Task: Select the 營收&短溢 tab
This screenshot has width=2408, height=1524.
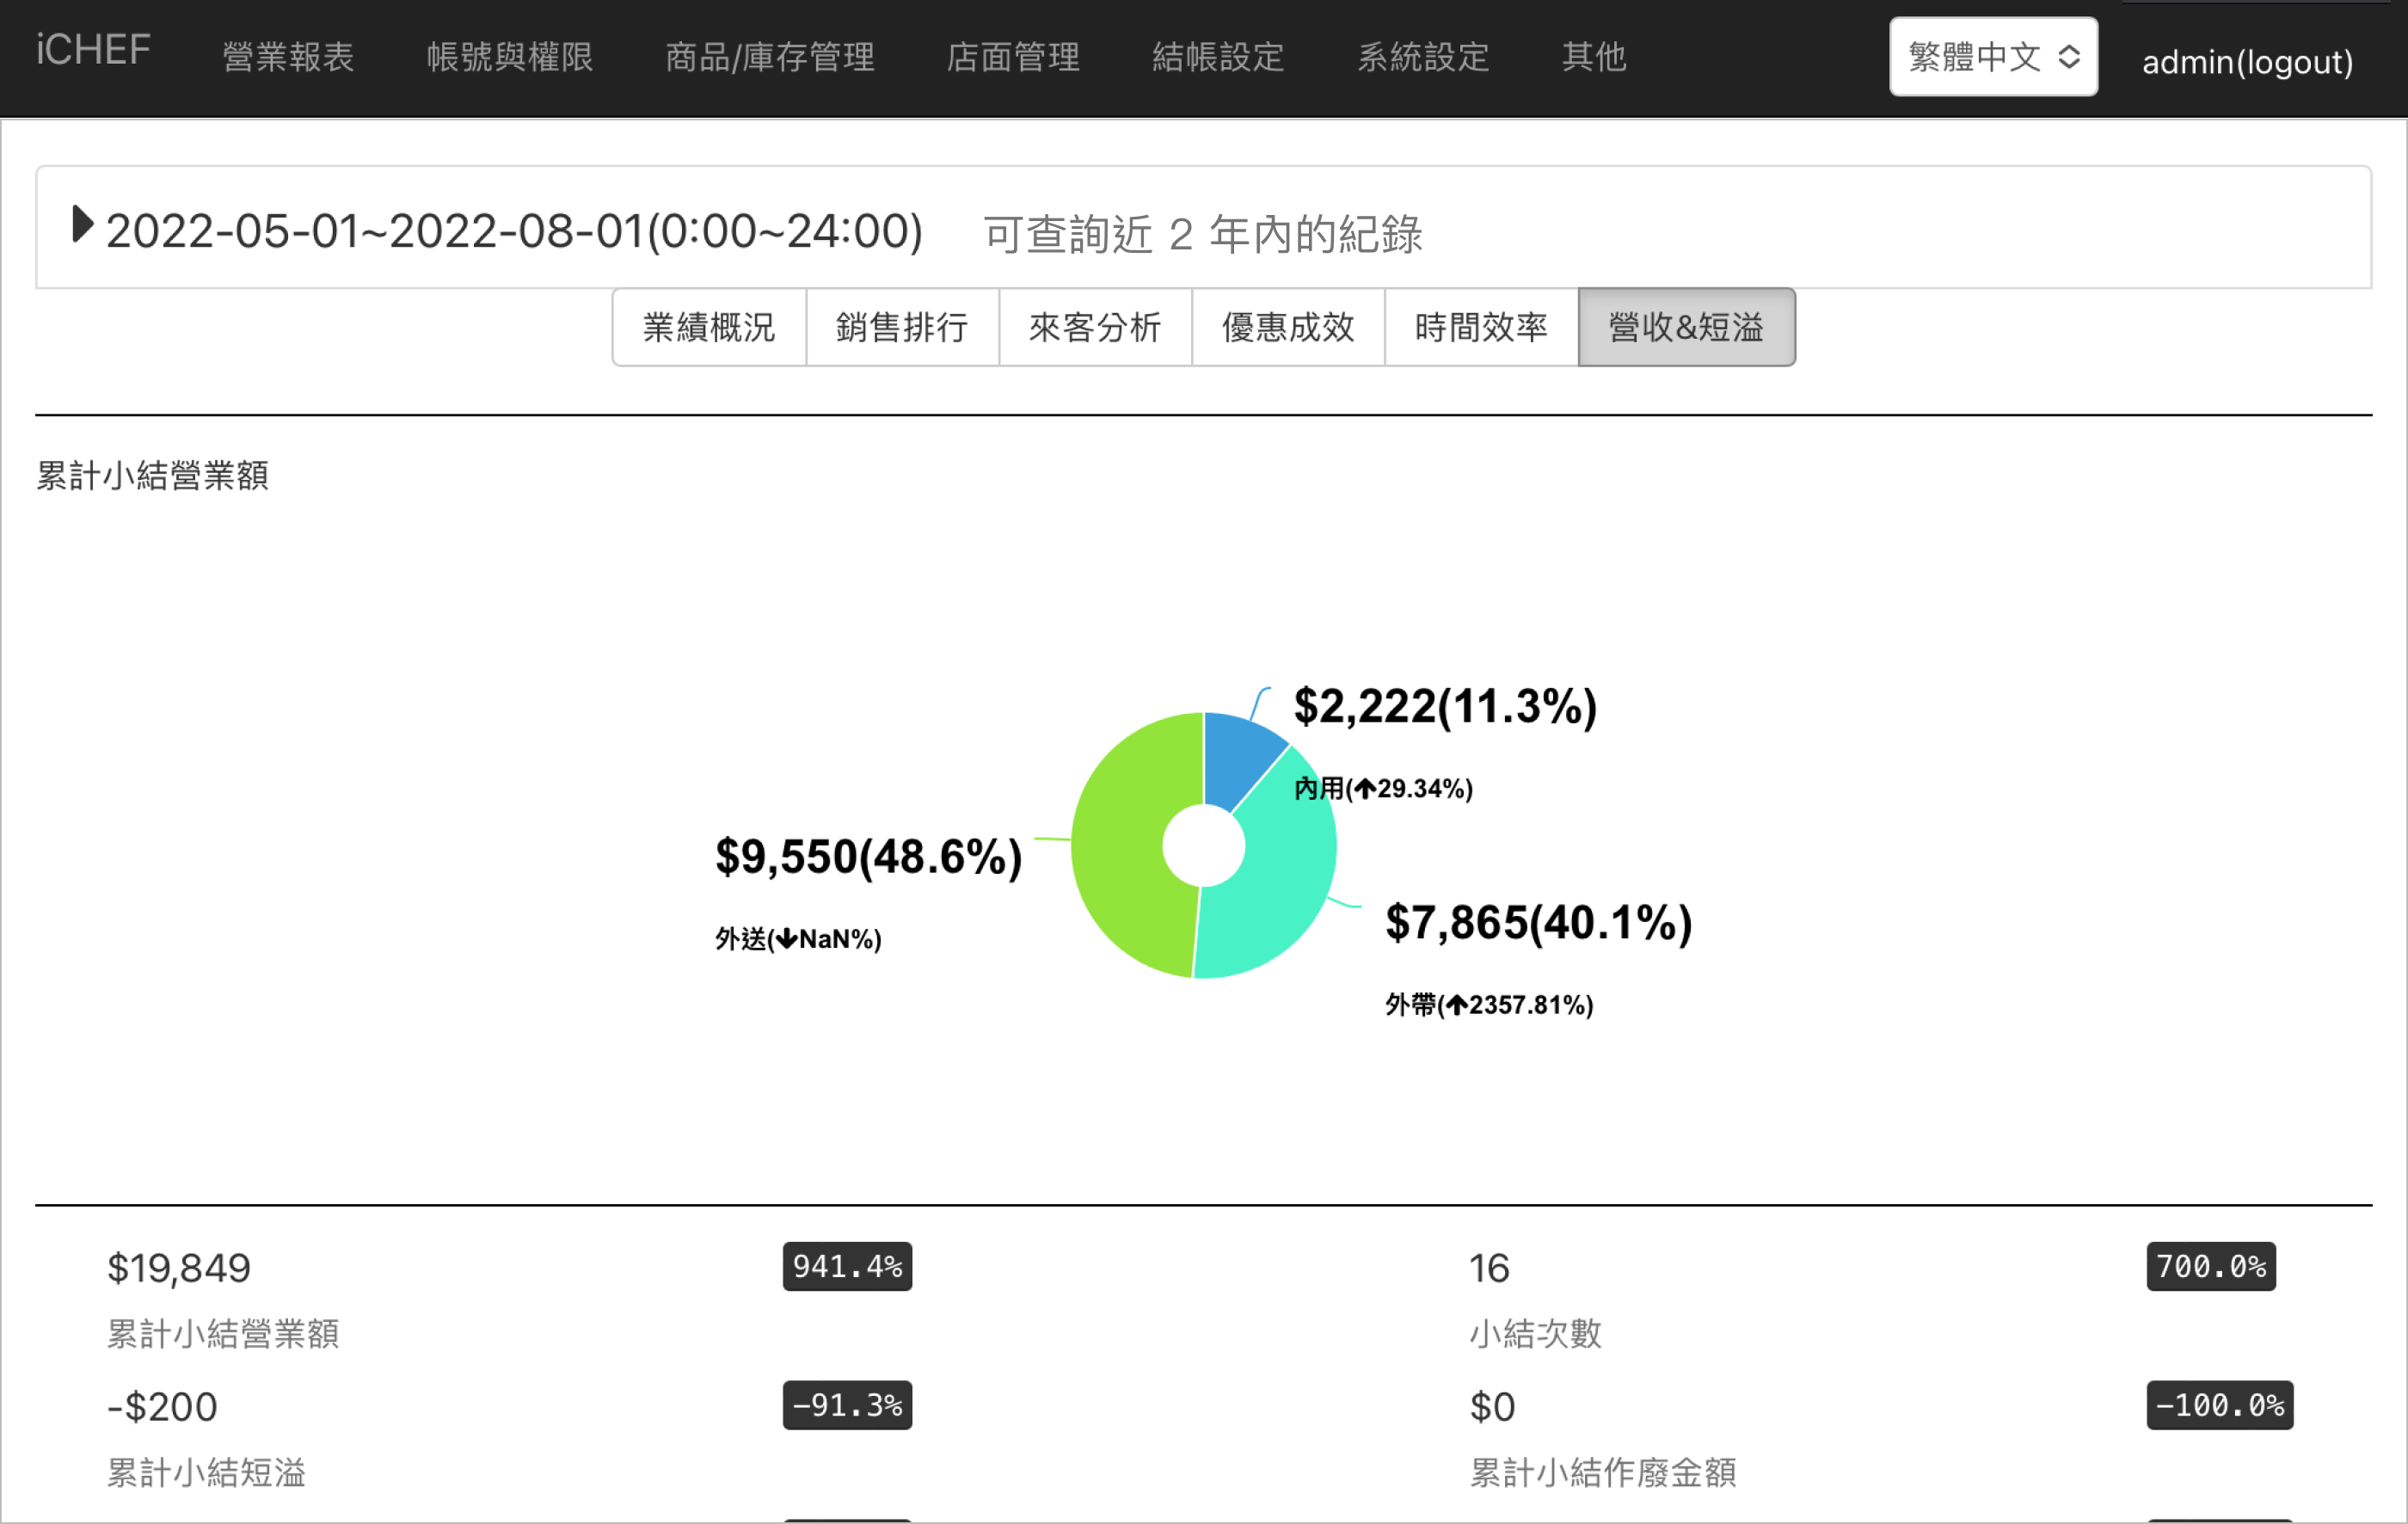Action: click(1685, 327)
